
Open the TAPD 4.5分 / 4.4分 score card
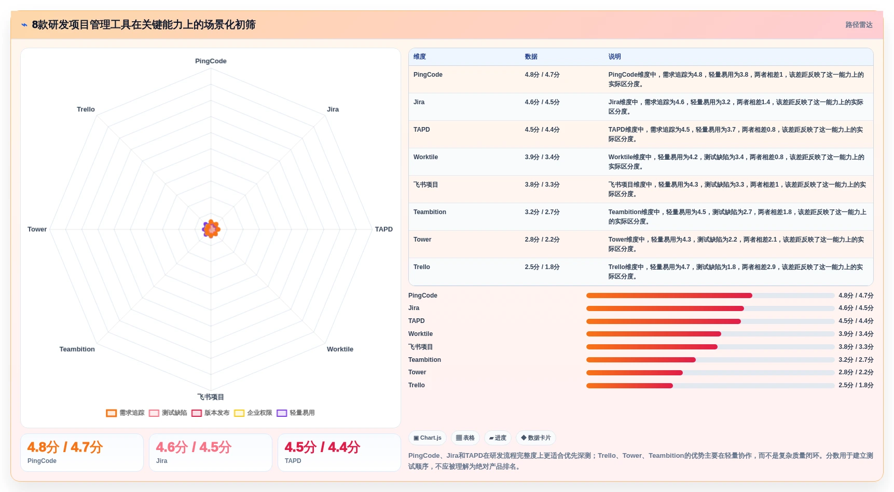339,453
